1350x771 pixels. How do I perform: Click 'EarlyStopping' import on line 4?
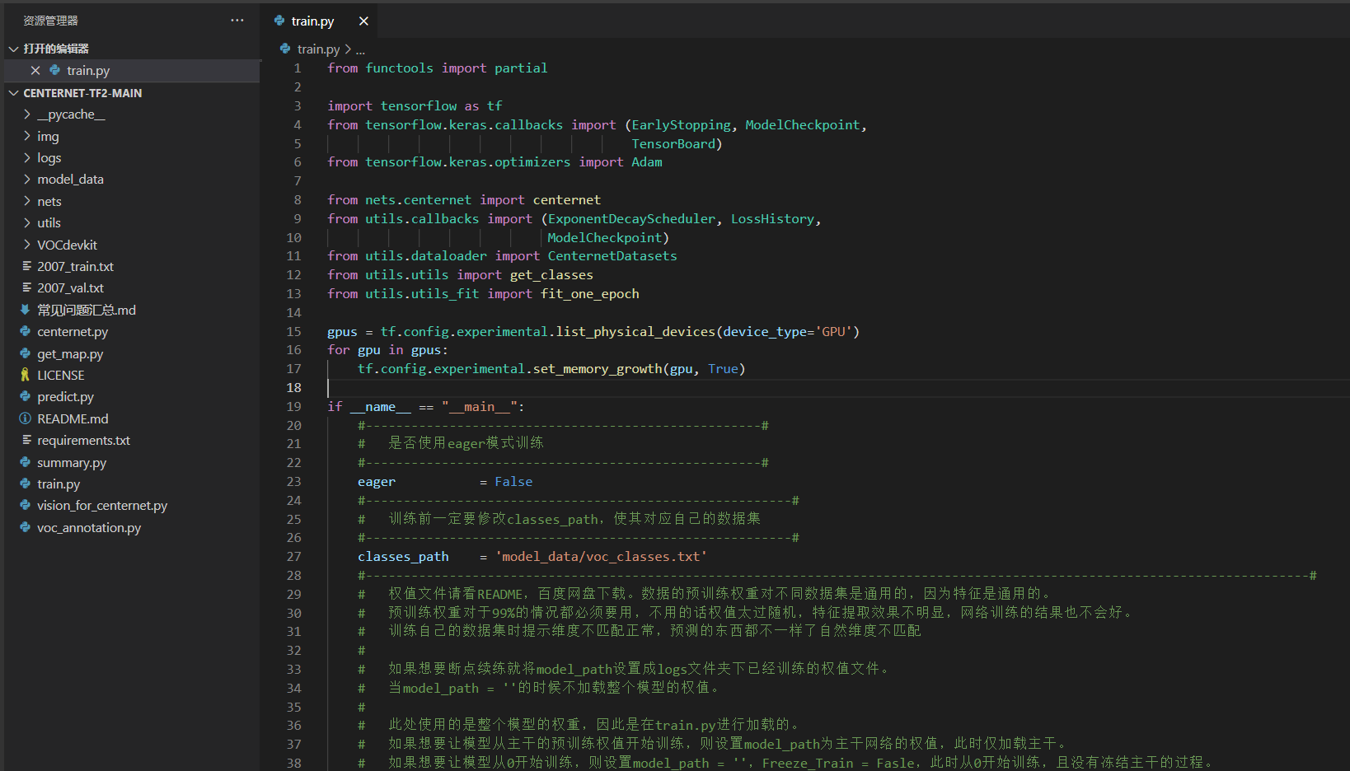(681, 125)
